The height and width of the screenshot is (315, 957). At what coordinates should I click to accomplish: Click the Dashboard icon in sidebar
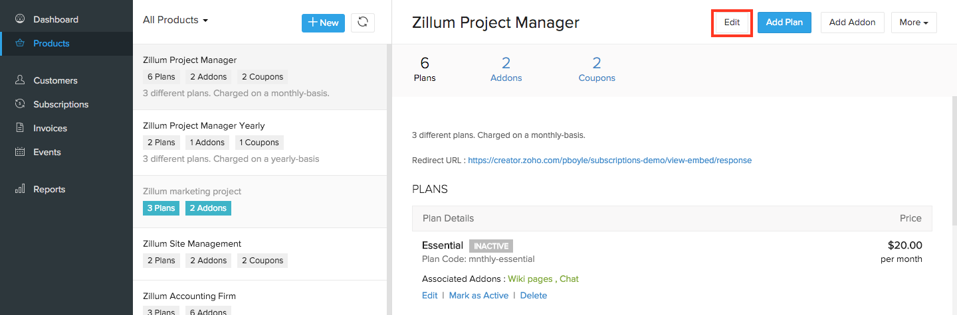pyautogui.click(x=20, y=19)
